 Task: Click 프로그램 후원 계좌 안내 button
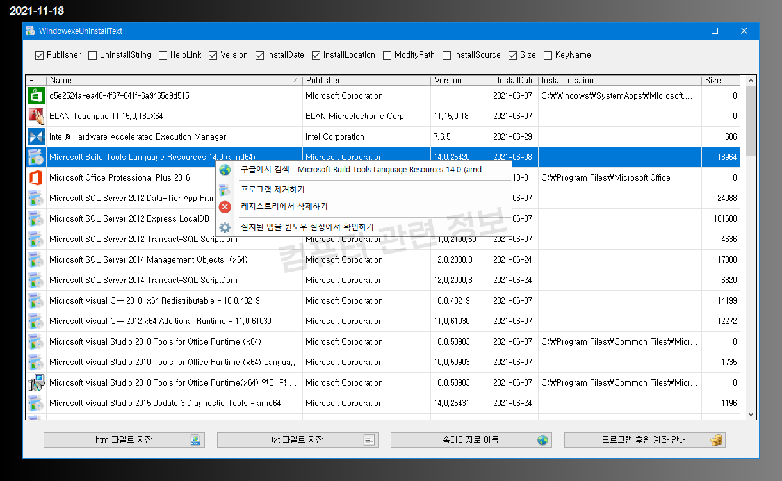[645, 440]
